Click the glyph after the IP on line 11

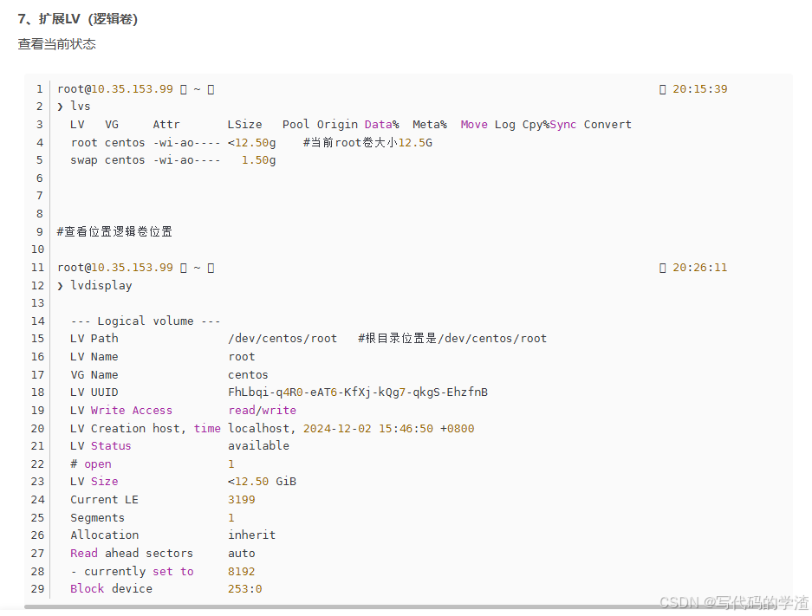(x=183, y=268)
